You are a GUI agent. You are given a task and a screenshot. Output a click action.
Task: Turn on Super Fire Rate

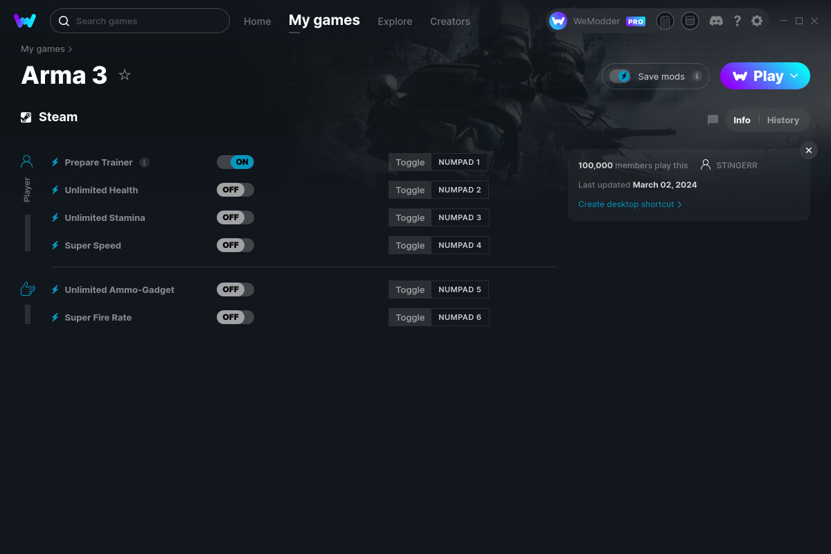pyautogui.click(x=235, y=316)
